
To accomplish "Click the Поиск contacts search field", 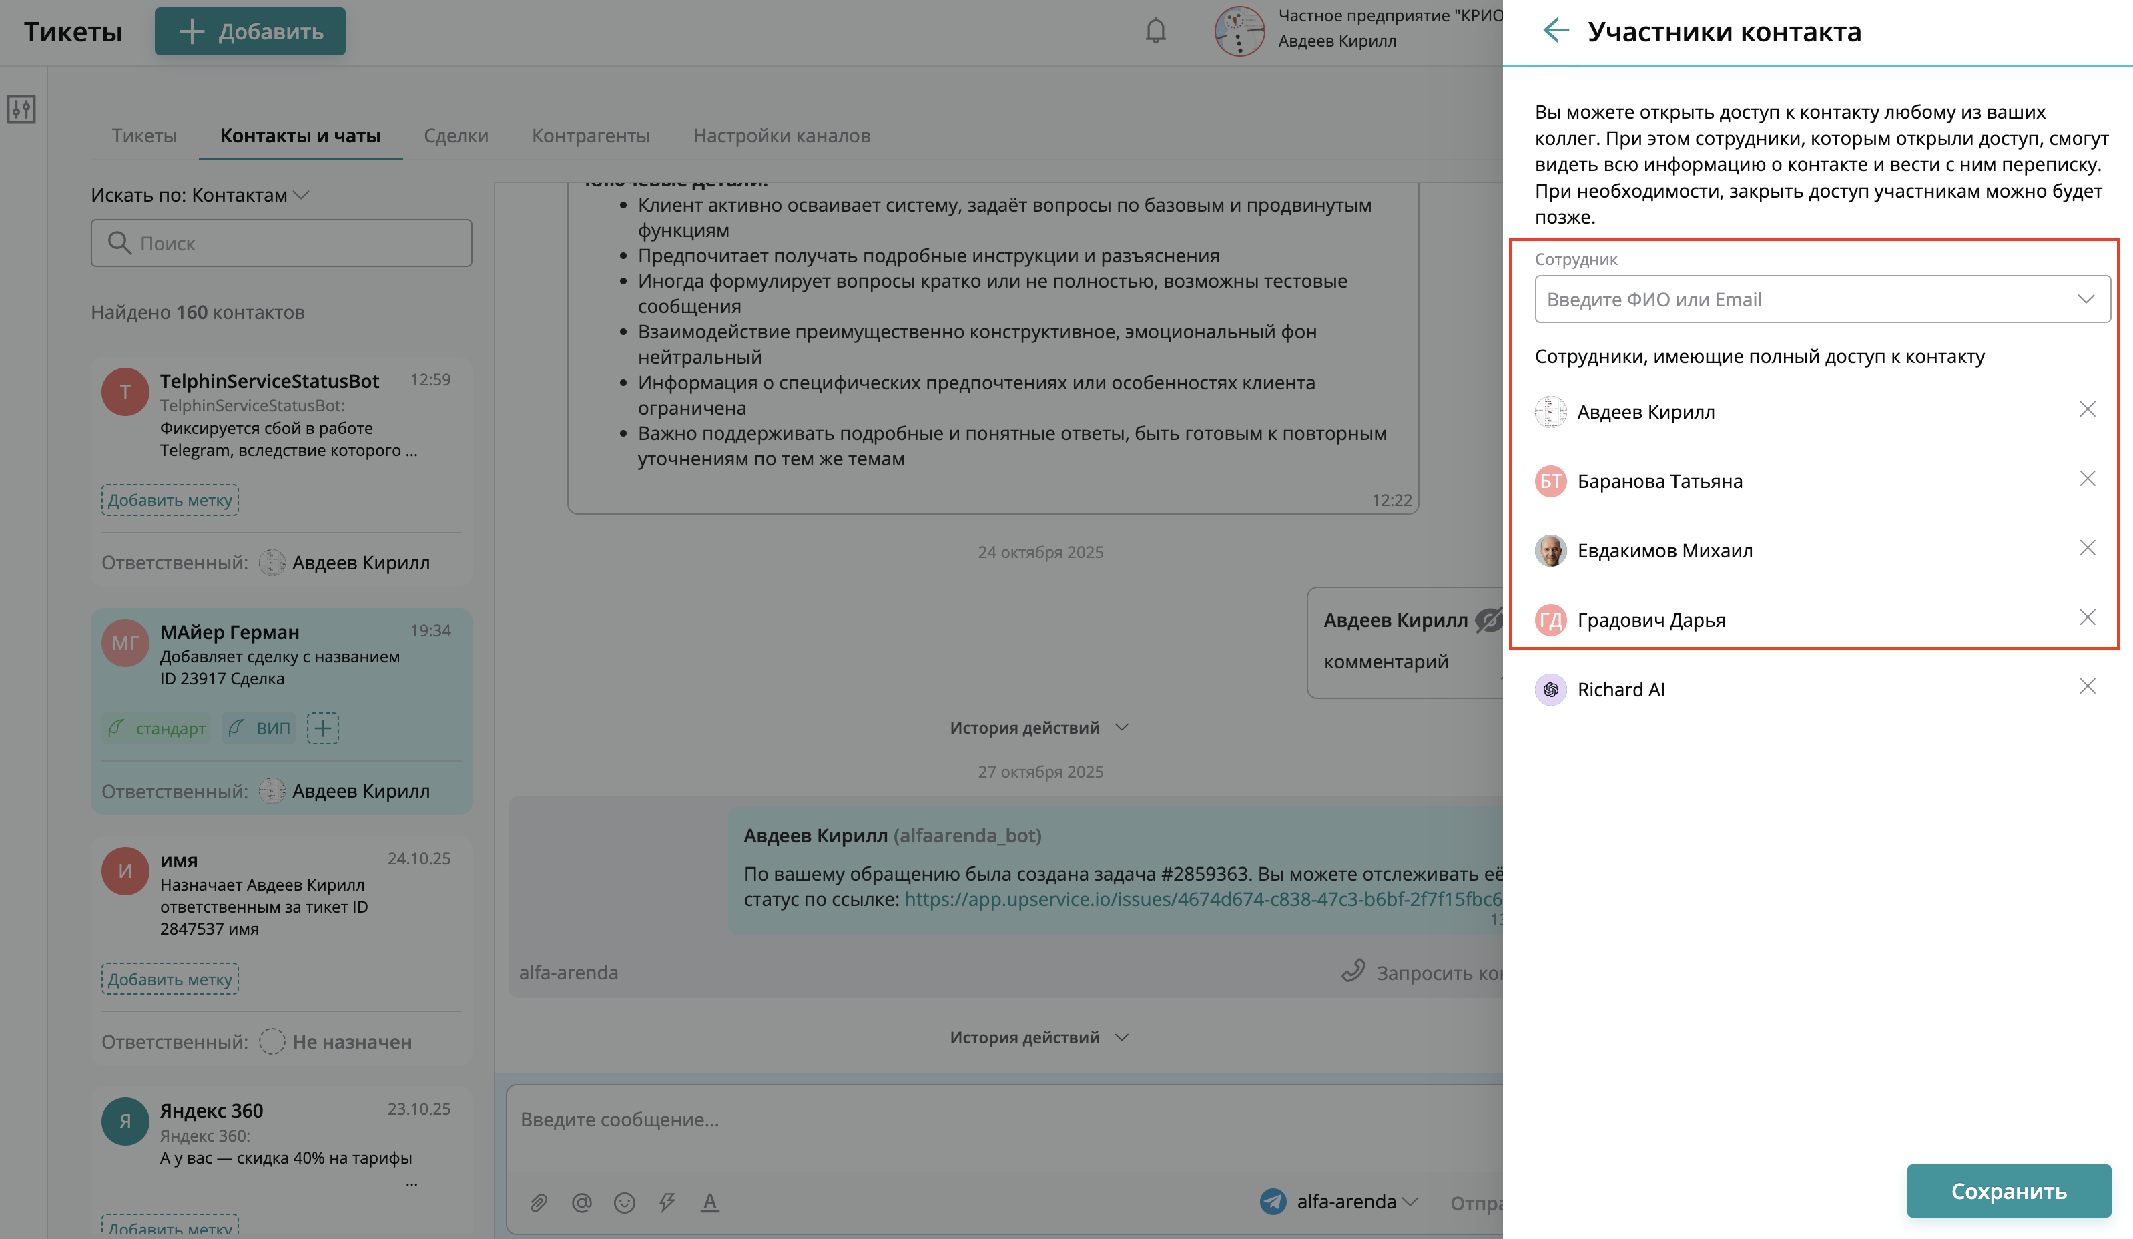I will point(282,243).
